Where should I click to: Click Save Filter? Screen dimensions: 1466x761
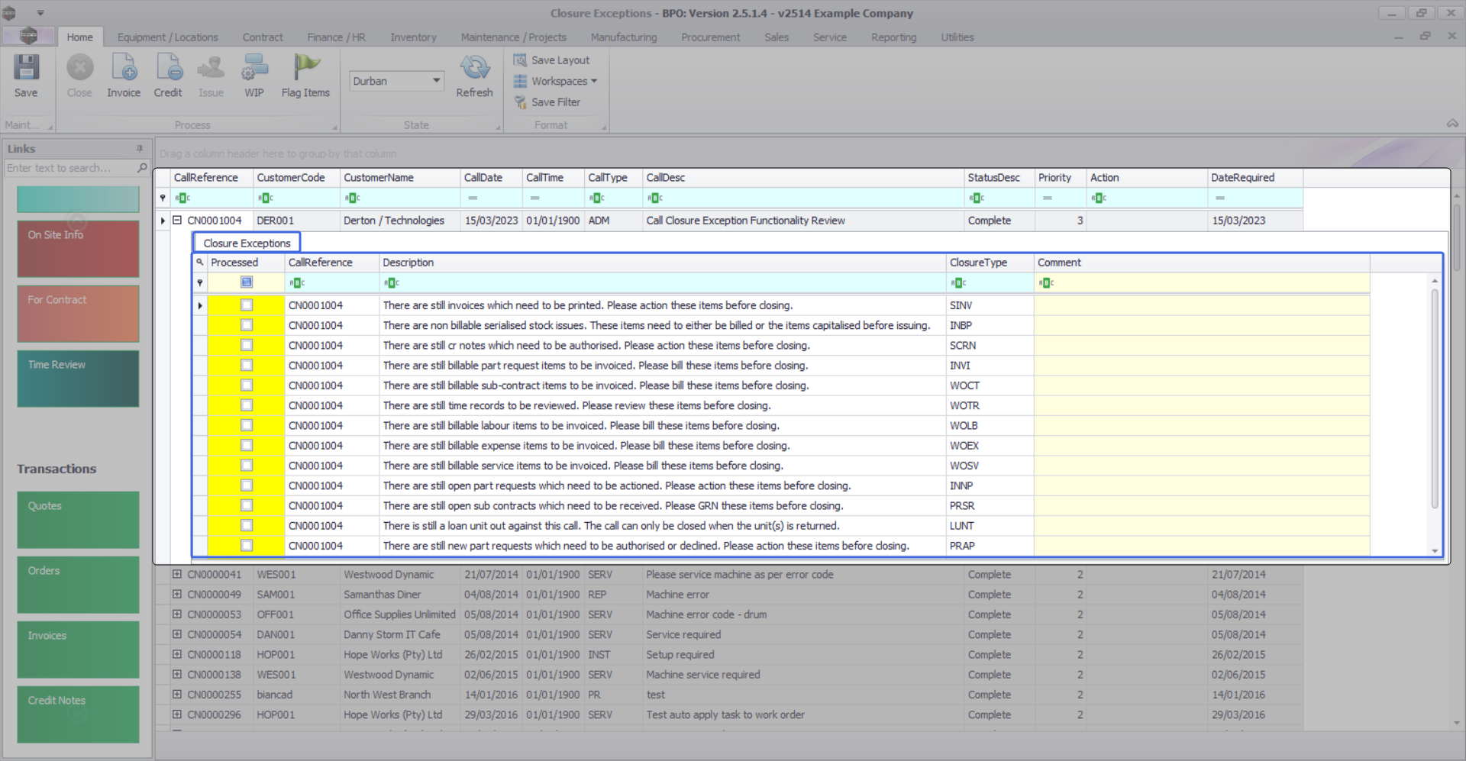click(x=547, y=102)
